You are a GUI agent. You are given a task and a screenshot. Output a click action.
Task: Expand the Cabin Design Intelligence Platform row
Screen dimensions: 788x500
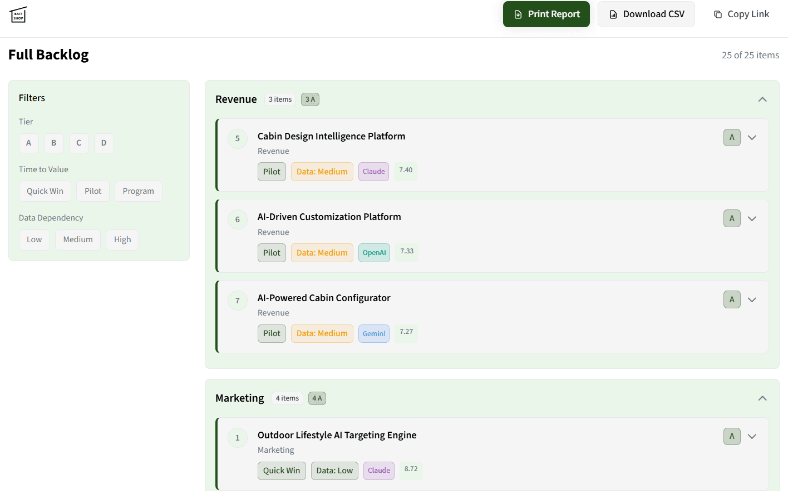click(x=752, y=137)
